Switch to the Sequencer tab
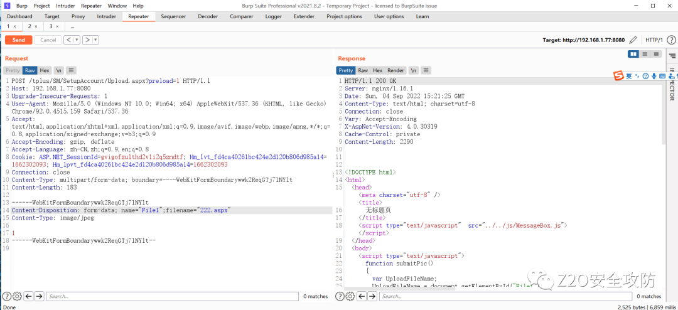This screenshot has height=310, width=678. (173, 16)
